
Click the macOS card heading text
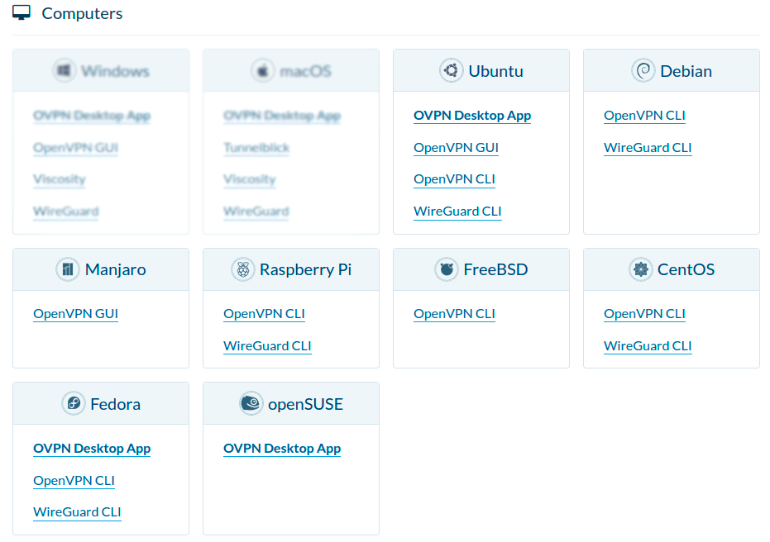click(x=305, y=71)
